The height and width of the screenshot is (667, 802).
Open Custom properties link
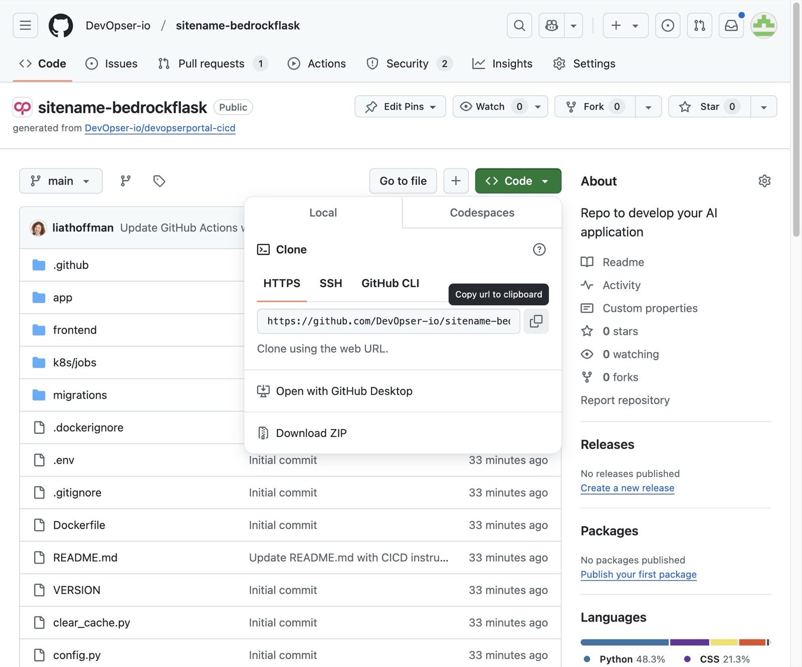click(x=650, y=308)
